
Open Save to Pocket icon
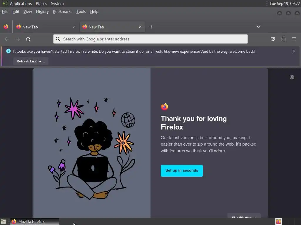272,39
